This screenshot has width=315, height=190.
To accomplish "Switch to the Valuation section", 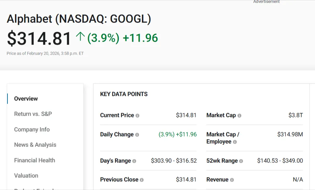I will [x=26, y=175].
